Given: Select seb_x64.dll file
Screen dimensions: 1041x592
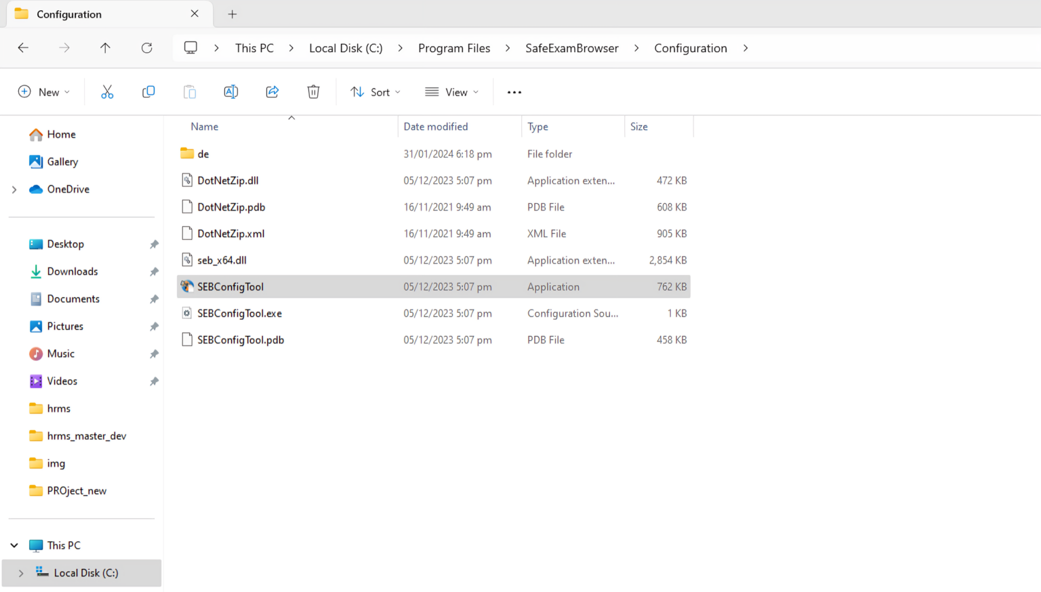Looking at the screenshot, I should click(434, 260).
